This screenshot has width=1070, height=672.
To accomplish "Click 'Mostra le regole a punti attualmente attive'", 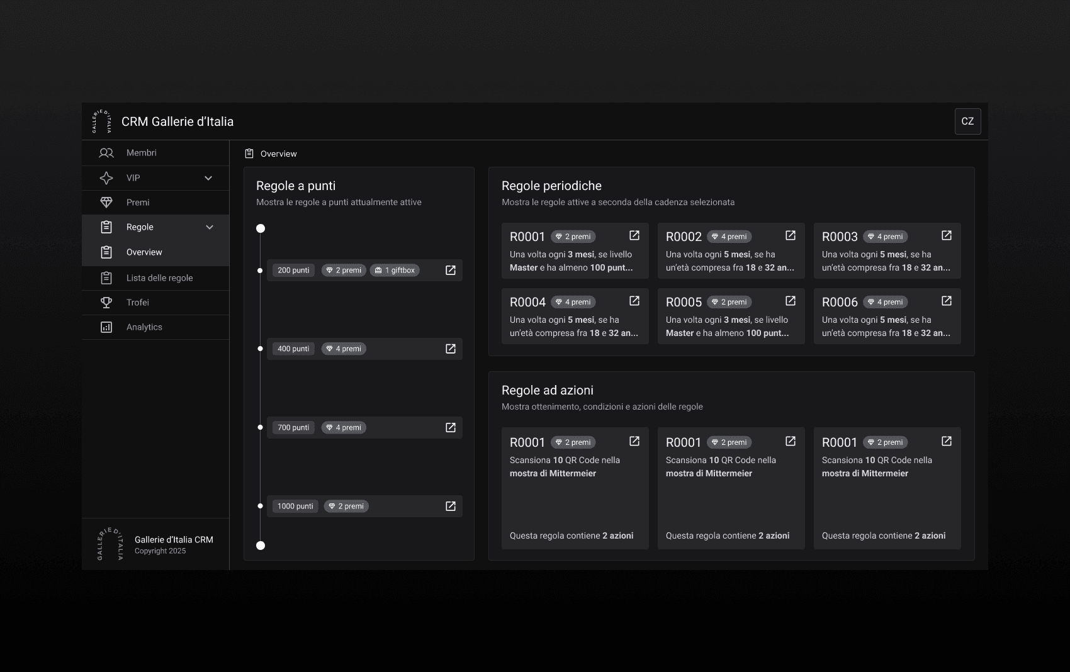I will (x=339, y=202).
